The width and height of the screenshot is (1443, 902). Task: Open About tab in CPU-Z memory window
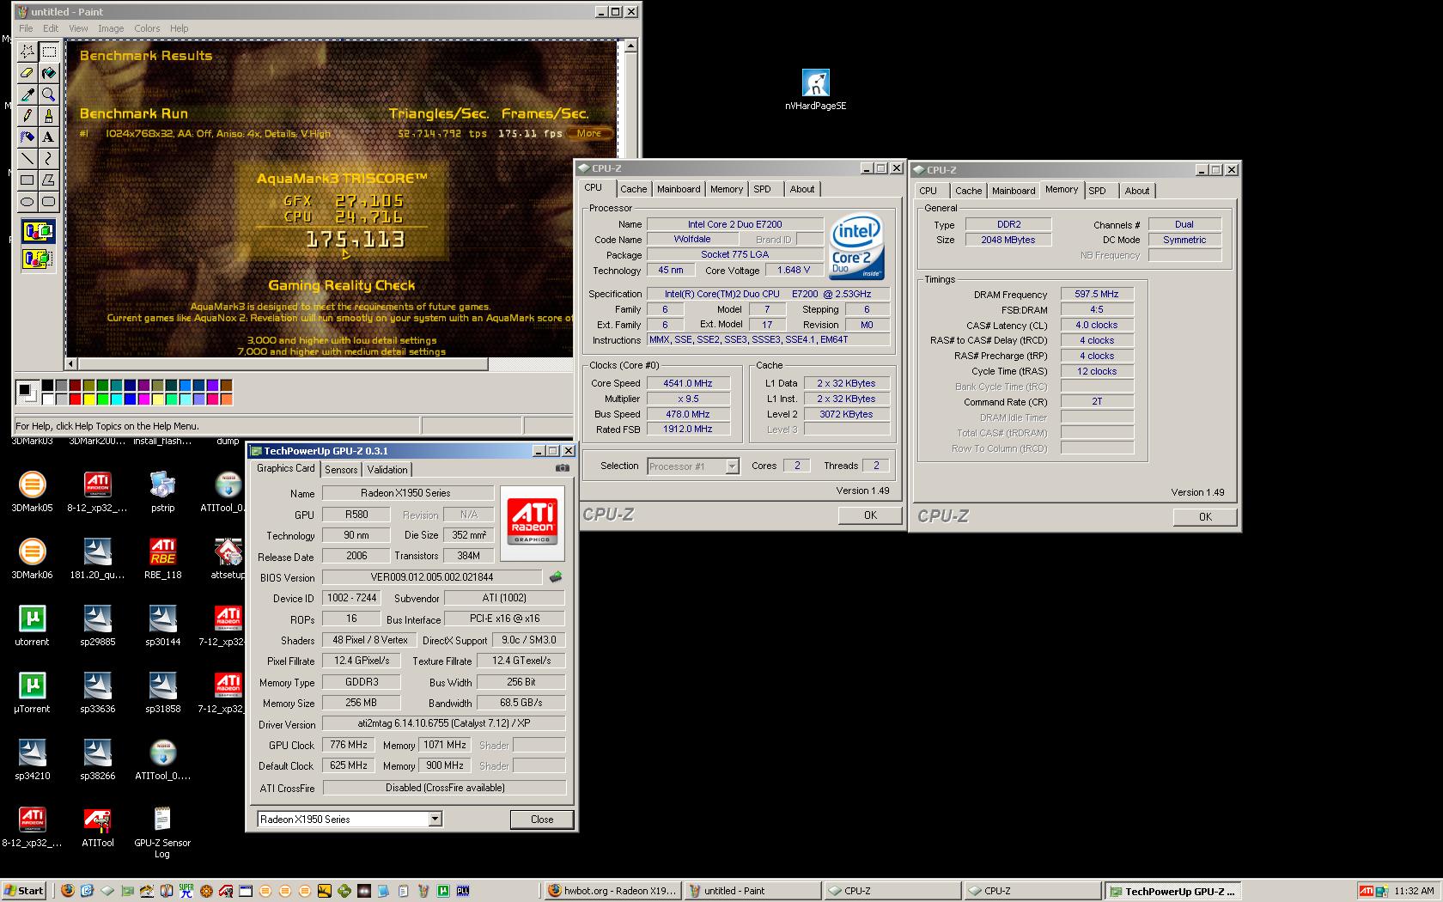(1137, 191)
